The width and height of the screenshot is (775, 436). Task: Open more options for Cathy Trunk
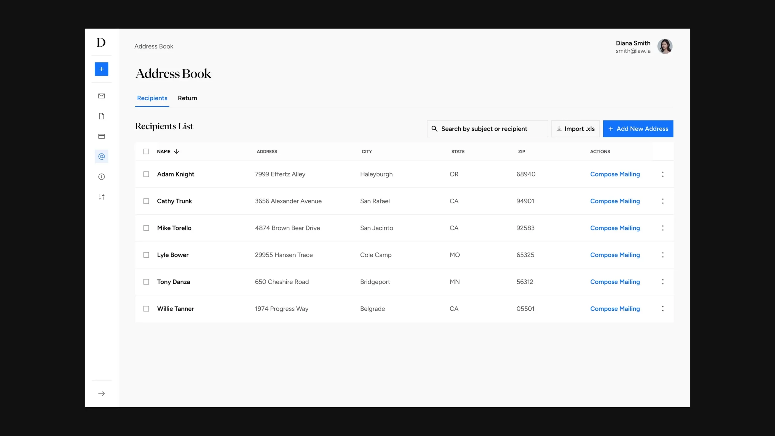pos(663,201)
